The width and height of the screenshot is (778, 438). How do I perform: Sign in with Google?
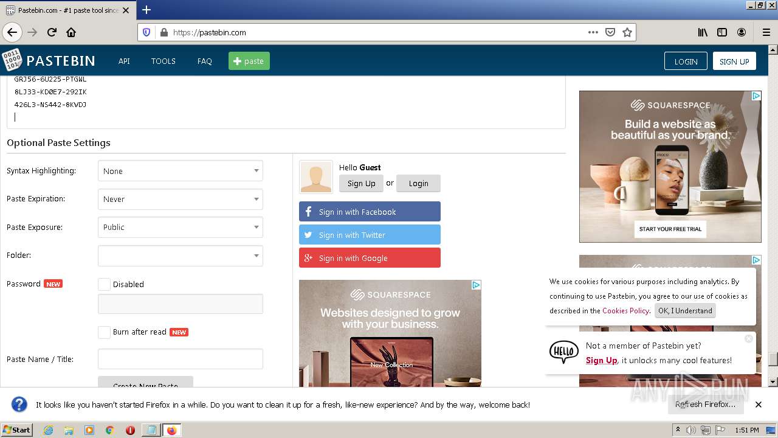coord(370,258)
